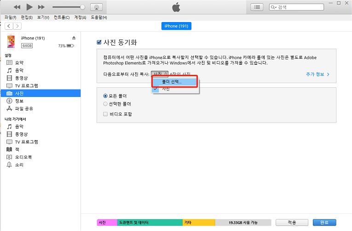Click the 적용 button
This screenshot has height=231, width=352.
(x=292, y=222)
